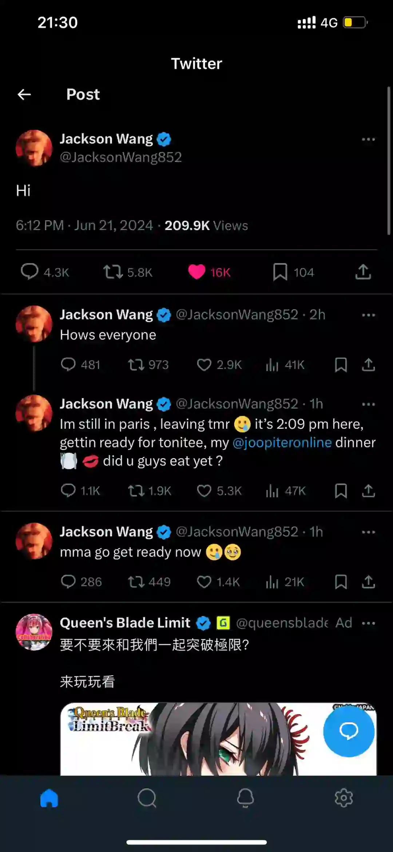Repost the main Hi post

pyautogui.click(x=113, y=272)
